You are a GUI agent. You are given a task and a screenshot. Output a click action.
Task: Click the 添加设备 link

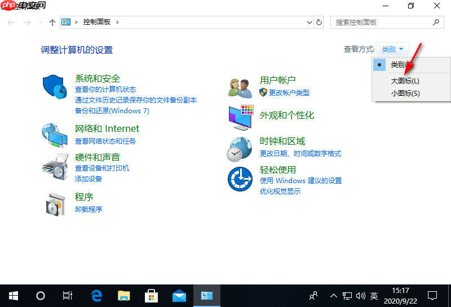pos(89,179)
